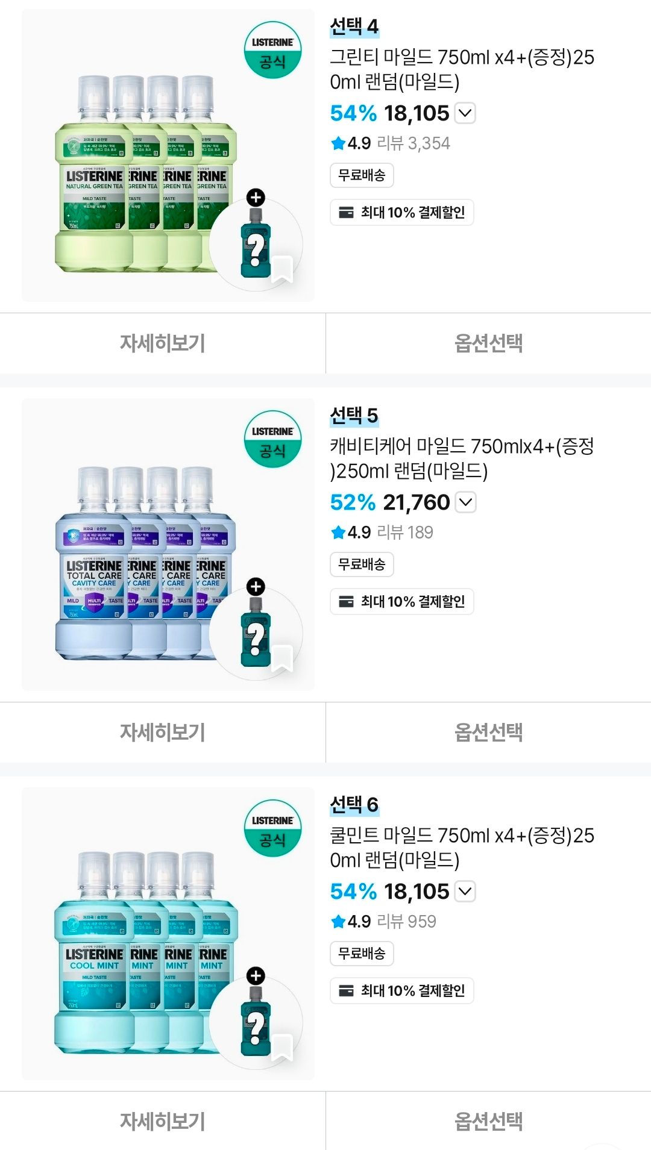Tap the plus gift icon on green tea image
This screenshot has width=651, height=1150.
pos(256,198)
